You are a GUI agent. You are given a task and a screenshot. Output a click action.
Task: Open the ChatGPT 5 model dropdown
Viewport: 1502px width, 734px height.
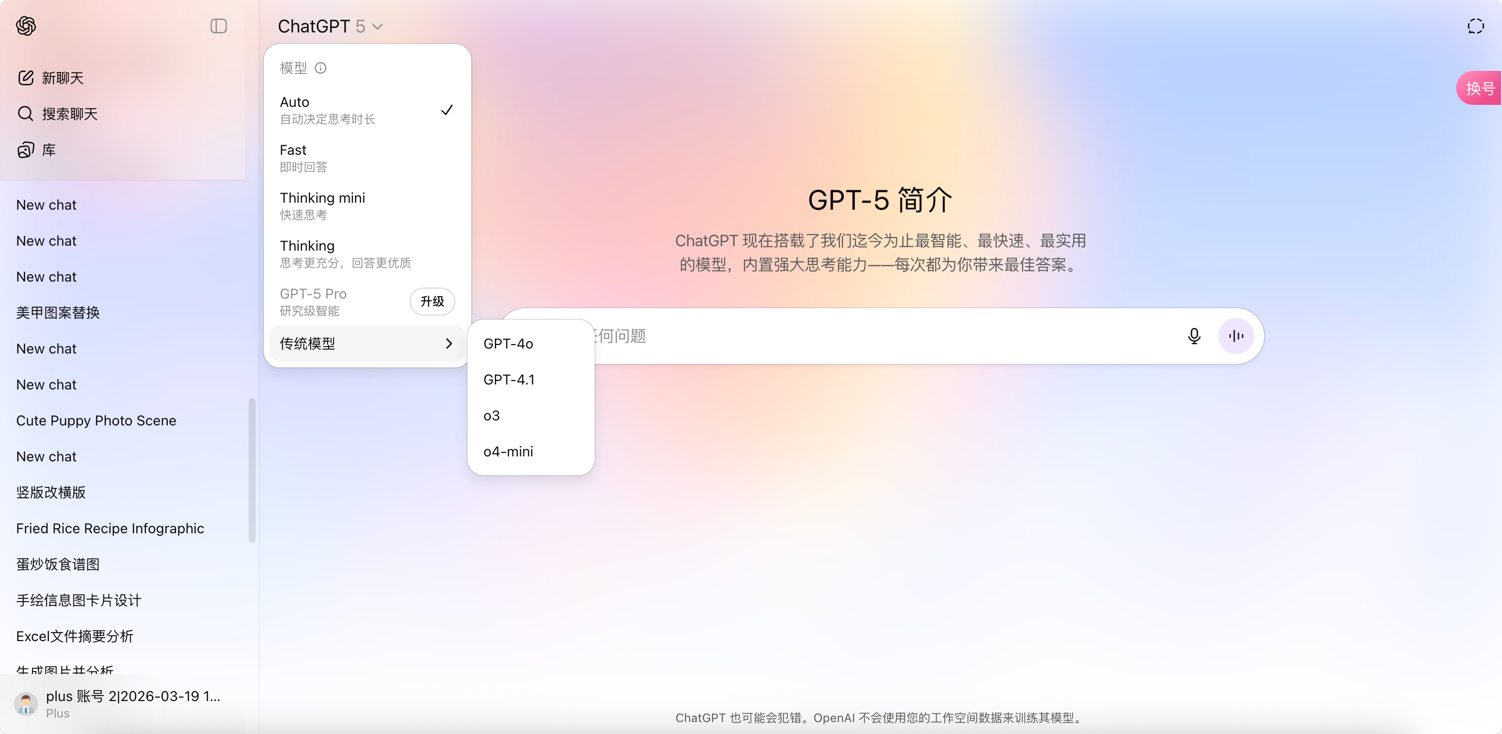pyautogui.click(x=330, y=26)
